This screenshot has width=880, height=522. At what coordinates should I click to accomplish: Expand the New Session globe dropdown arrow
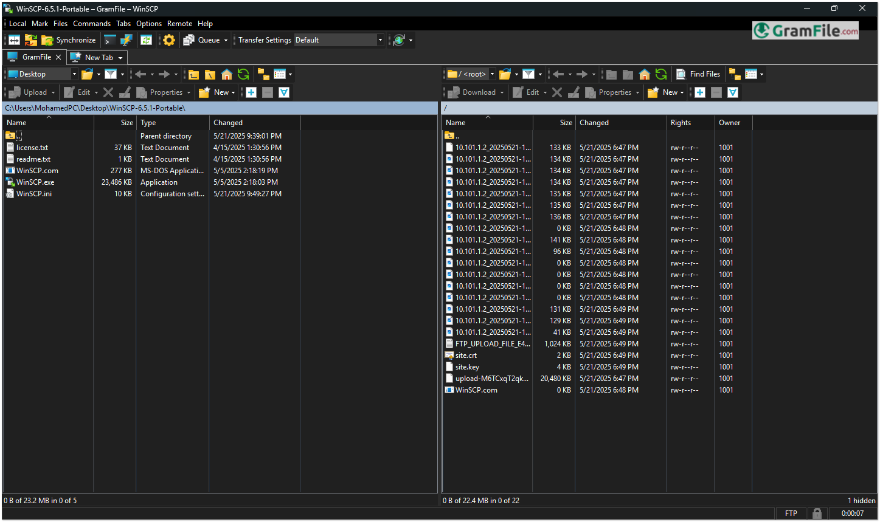click(411, 41)
